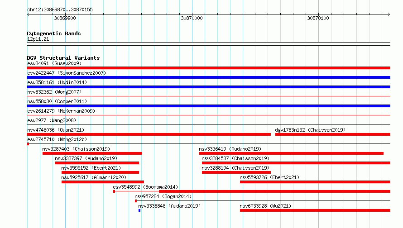
Task: Select esv2745710 (Wong2012b) label
Action: [x=57, y=139]
